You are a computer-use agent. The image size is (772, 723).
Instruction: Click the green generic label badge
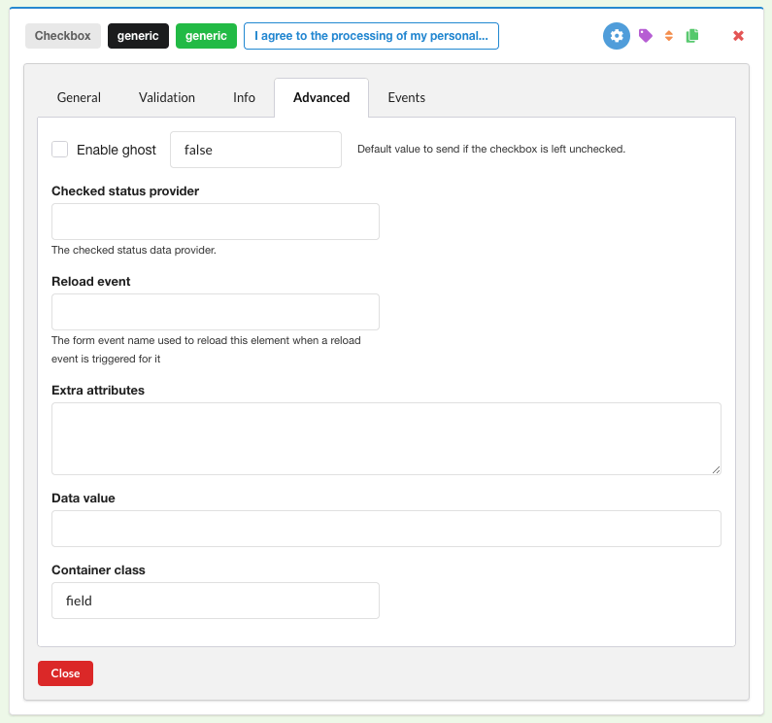[206, 36]
